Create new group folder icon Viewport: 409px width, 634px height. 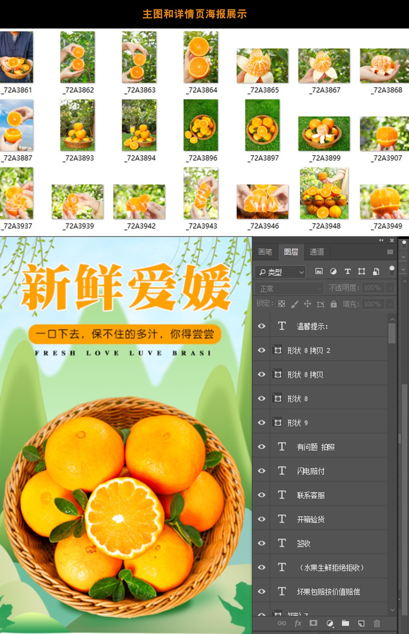tap(345, 623)
